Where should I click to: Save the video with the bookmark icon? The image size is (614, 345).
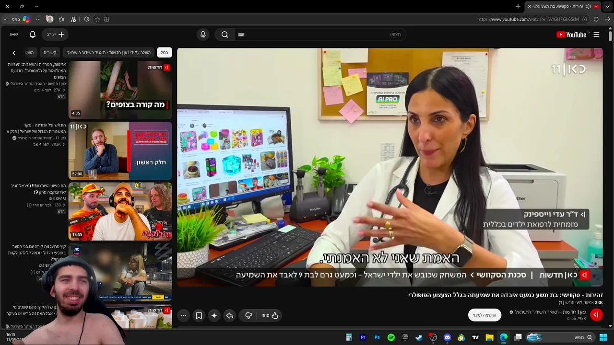click(x=199, y=315)
